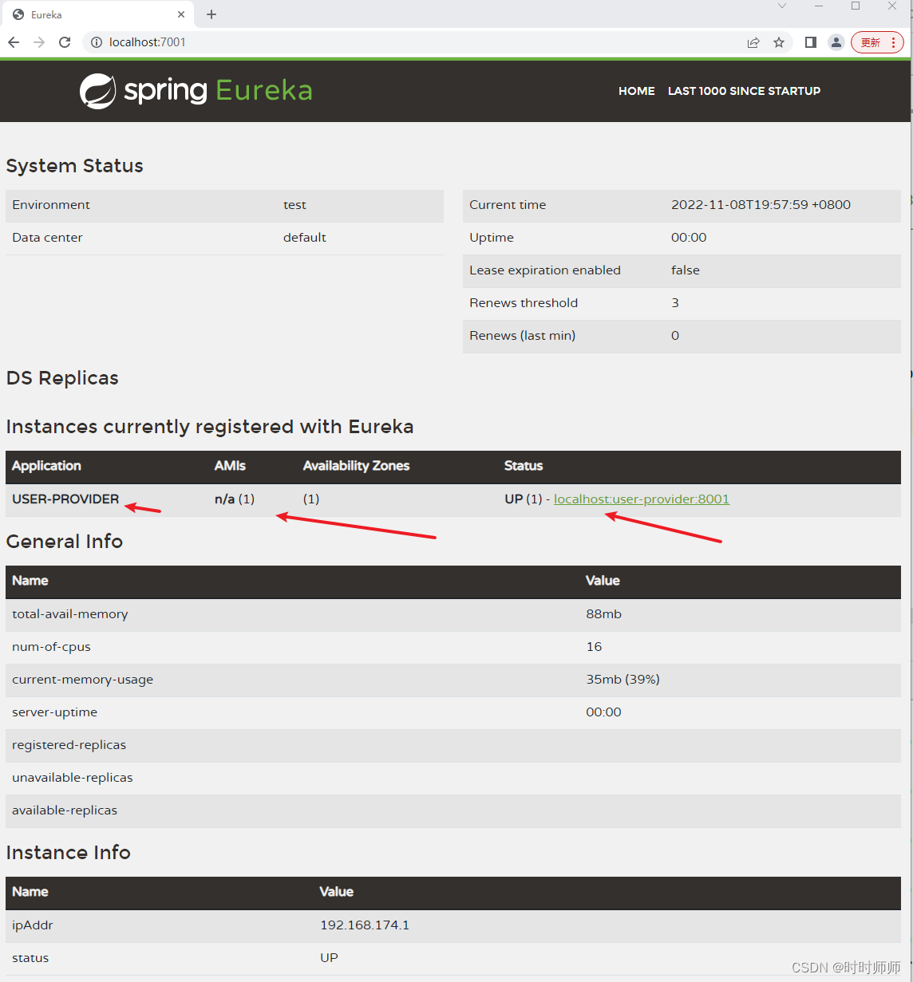Go back with the browser back arrow
Screen dimensions: 913x982
point(14,42)
